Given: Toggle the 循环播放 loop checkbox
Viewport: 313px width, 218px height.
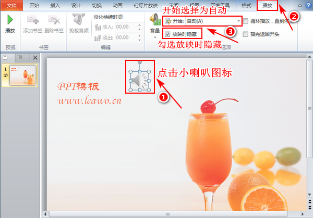Looking at the screenshot, I should (246, 21).
